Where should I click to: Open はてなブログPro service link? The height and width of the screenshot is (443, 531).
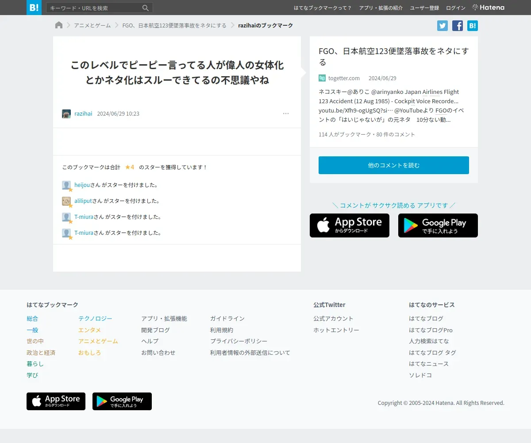coord(431,330)
